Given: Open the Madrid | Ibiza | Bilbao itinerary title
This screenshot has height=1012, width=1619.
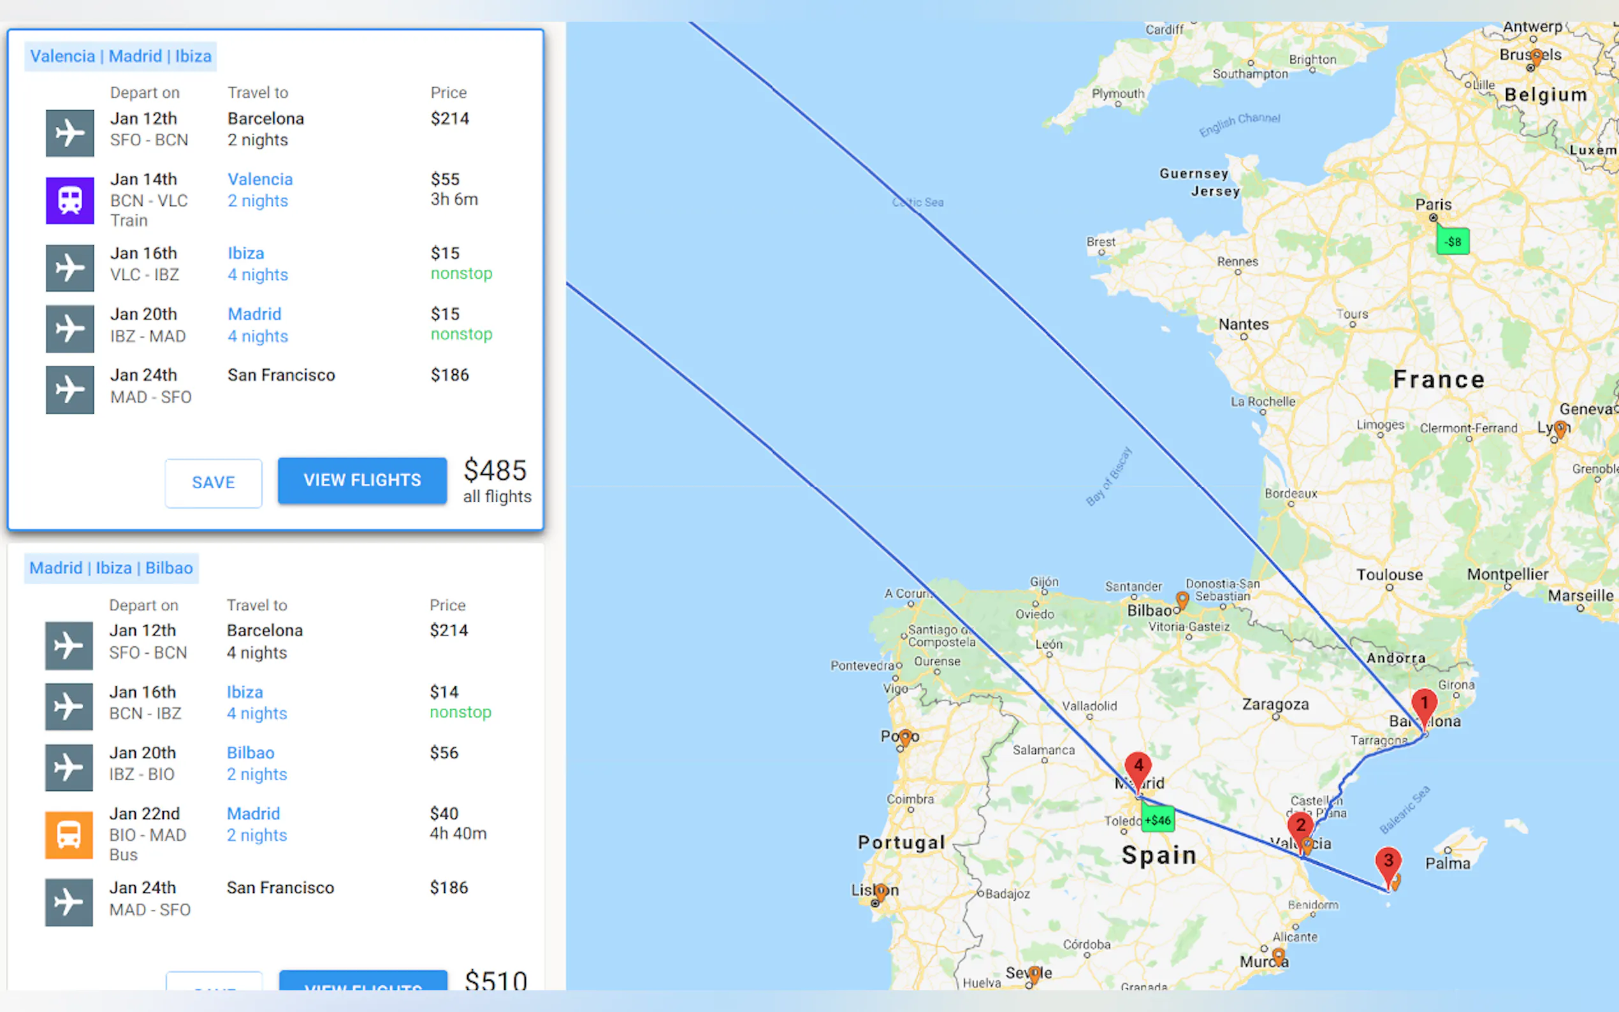Looking at the screenshot, I should tap(111, 568).
